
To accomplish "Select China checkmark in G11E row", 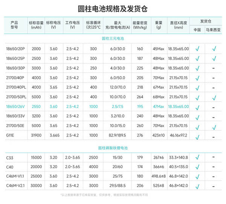I will click(x=197, y=137).
